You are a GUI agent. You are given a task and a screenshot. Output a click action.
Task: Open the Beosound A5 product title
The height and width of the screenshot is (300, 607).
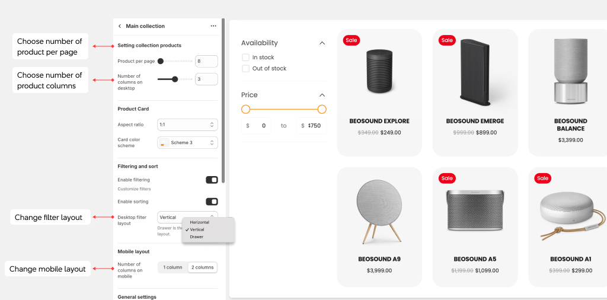click(x=475, y=259)
